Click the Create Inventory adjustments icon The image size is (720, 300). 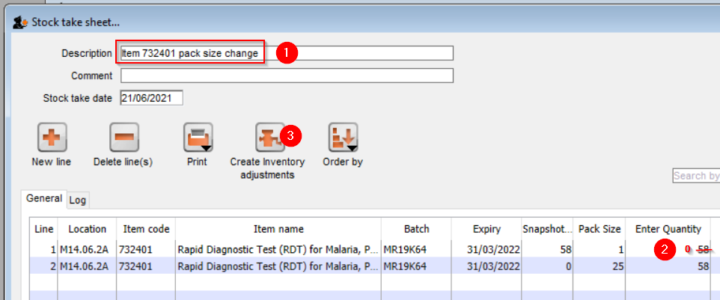coord(267,138)
